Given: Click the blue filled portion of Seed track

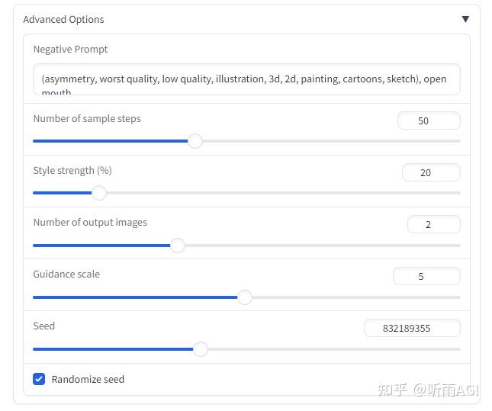Looking at the screenshot, I should 113,349.
